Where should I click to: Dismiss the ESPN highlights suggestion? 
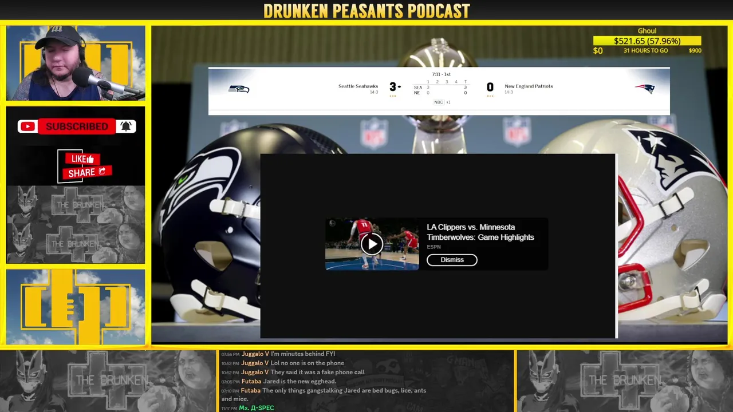click(452, 260)
